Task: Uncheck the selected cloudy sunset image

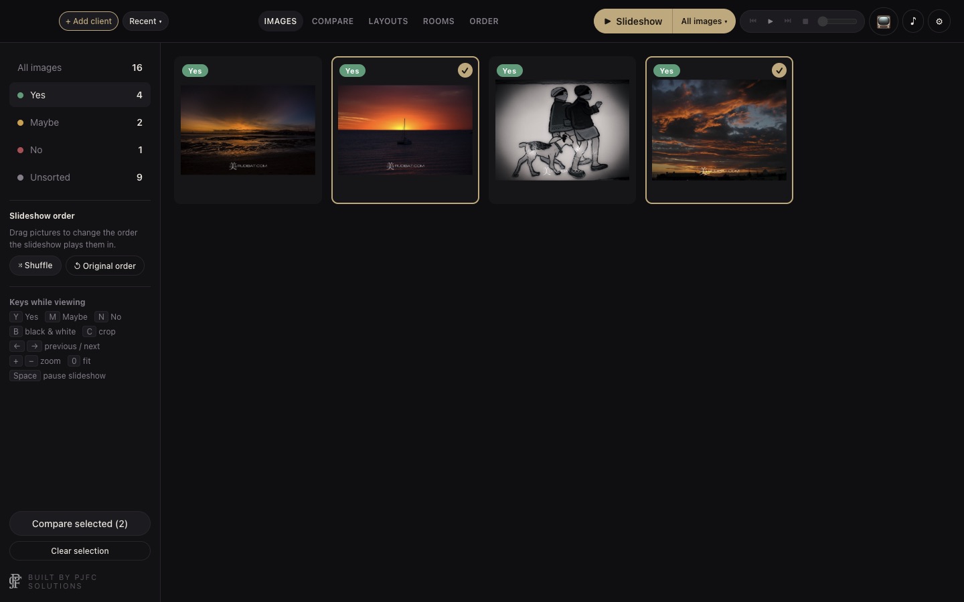Action: pos(779,70)
